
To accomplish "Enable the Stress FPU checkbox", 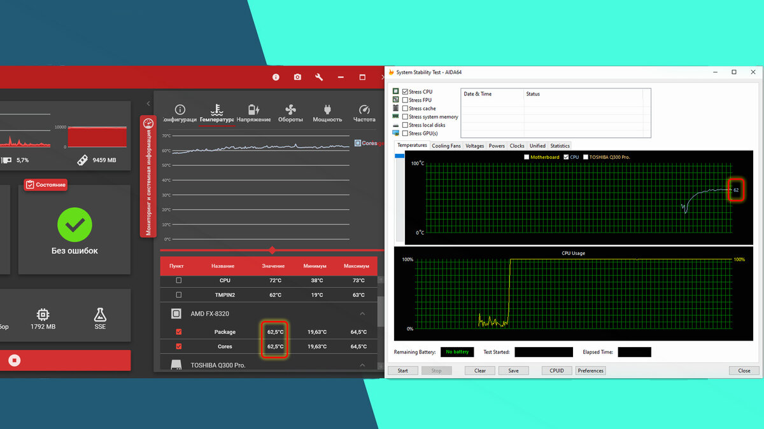I will tap(405, 100).
